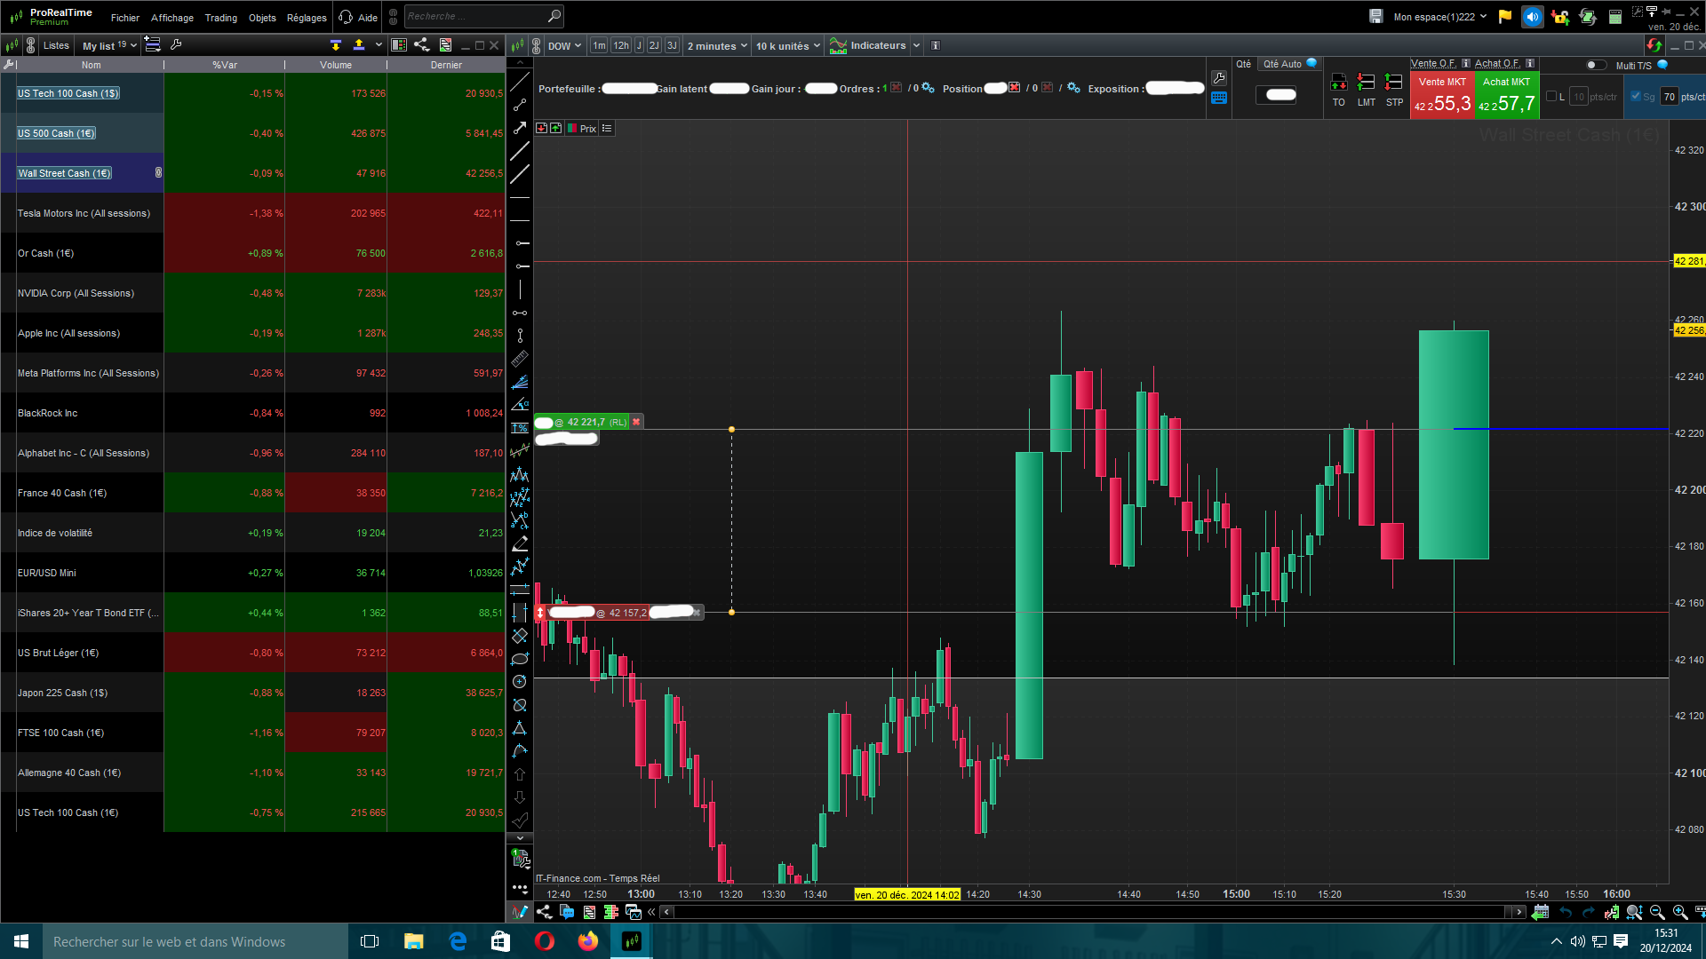This screenshot has width=1706, height=959.
Task: Click the wrench settings icon in order panel
Action: coord(1219,78)
